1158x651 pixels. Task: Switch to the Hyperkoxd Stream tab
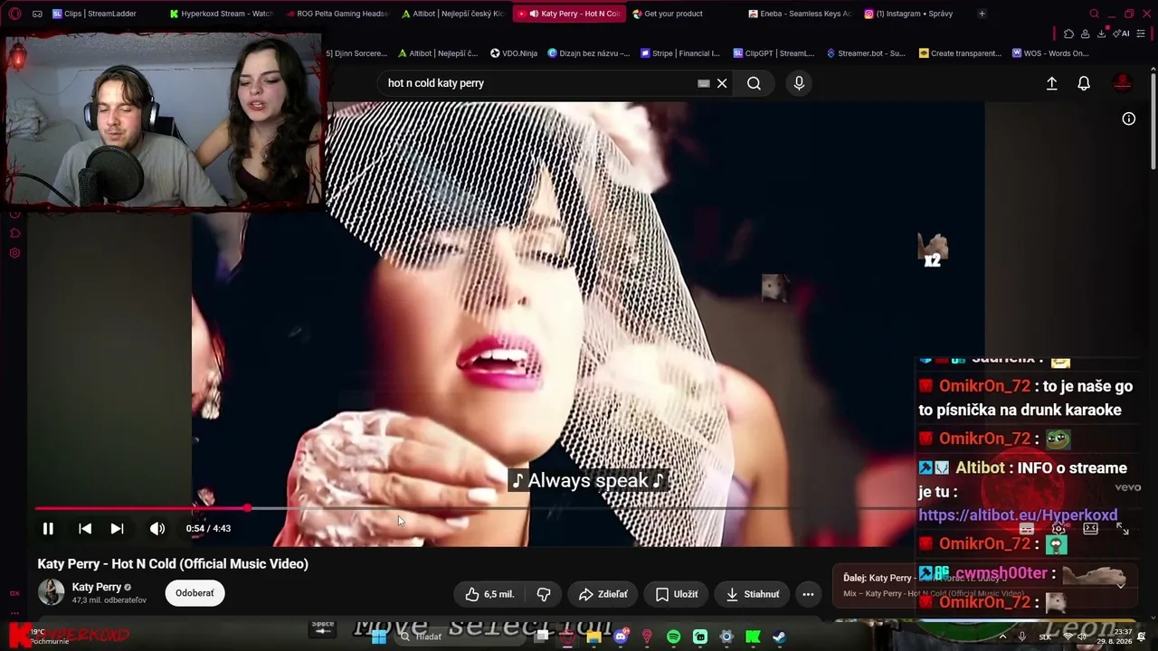[221, 14]
